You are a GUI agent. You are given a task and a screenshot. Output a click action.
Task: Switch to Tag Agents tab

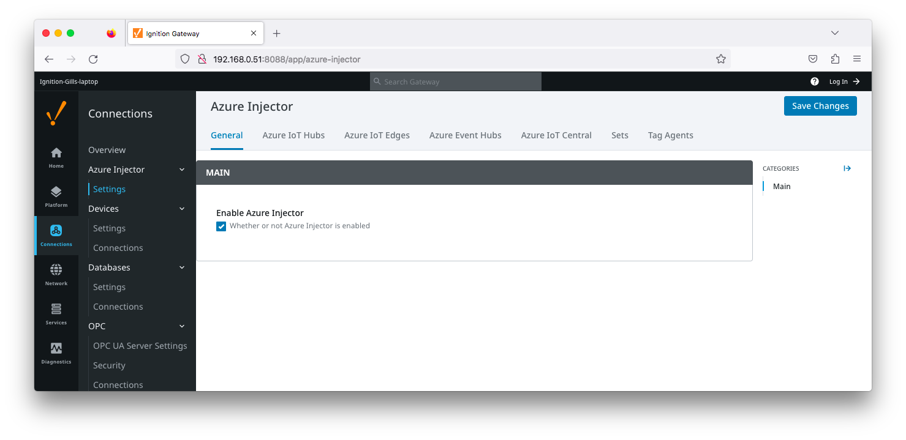click(670, 135)
